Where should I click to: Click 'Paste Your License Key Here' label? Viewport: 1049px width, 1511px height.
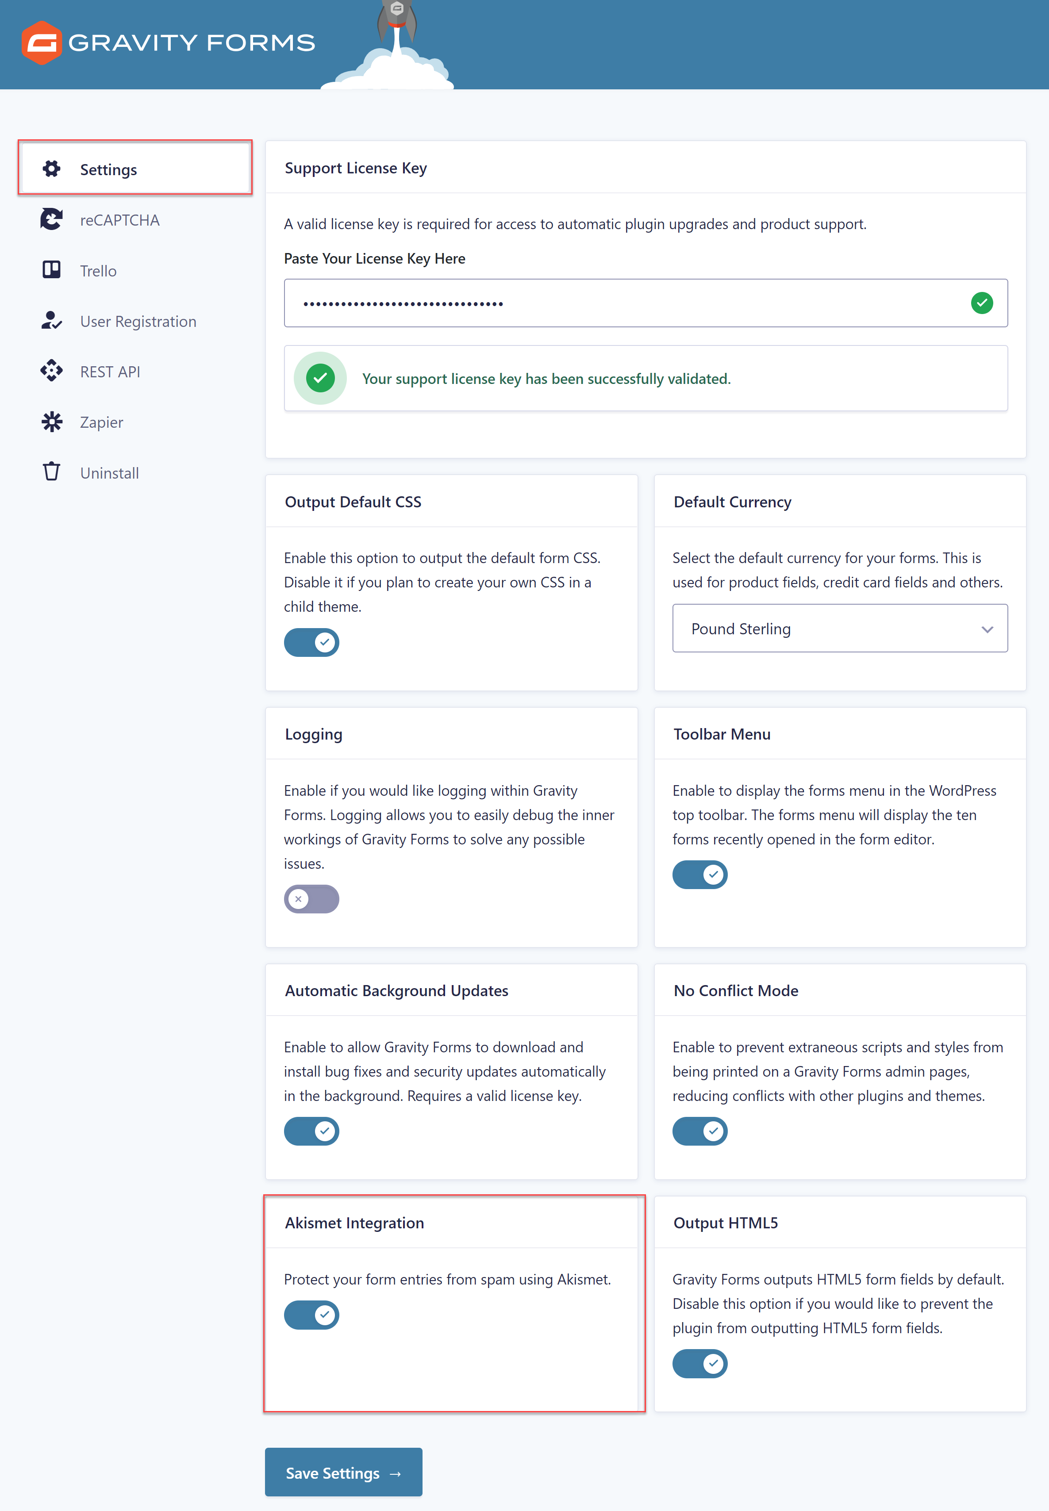pos(375,259)
